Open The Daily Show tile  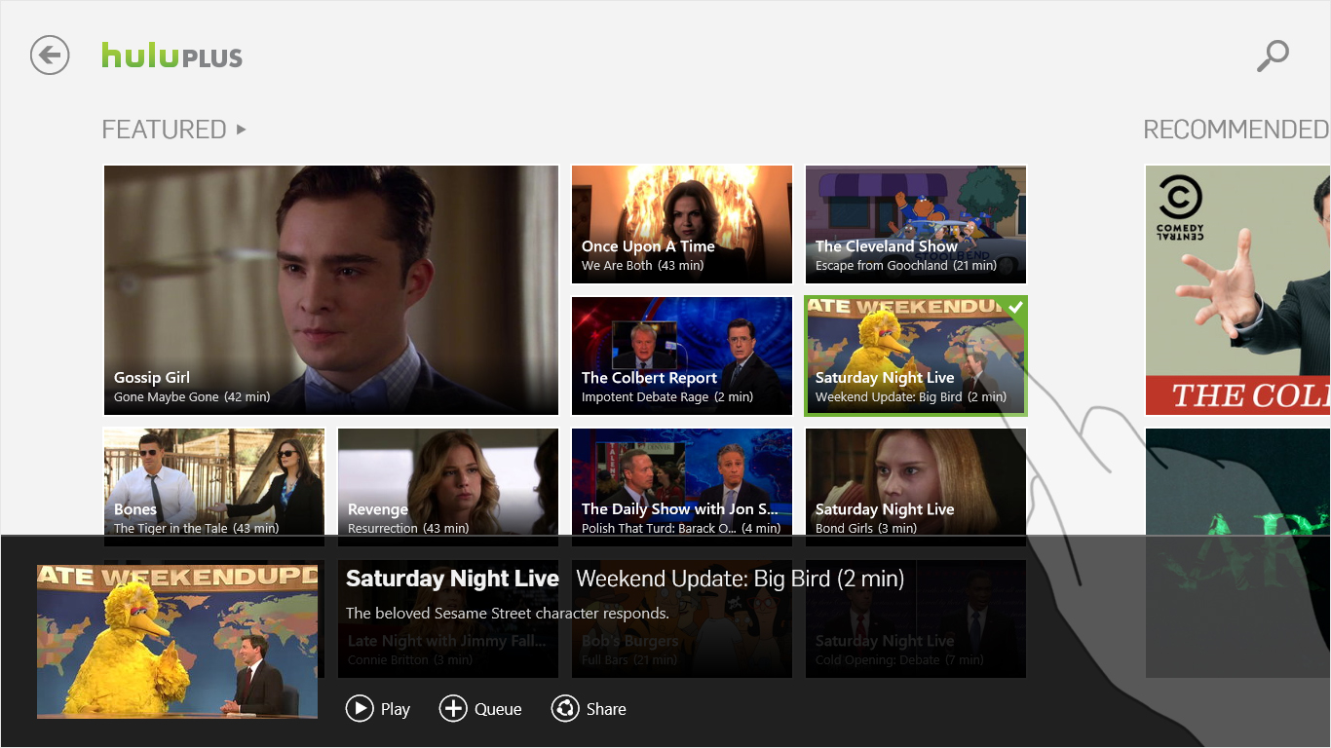click(x=682, y=481)
